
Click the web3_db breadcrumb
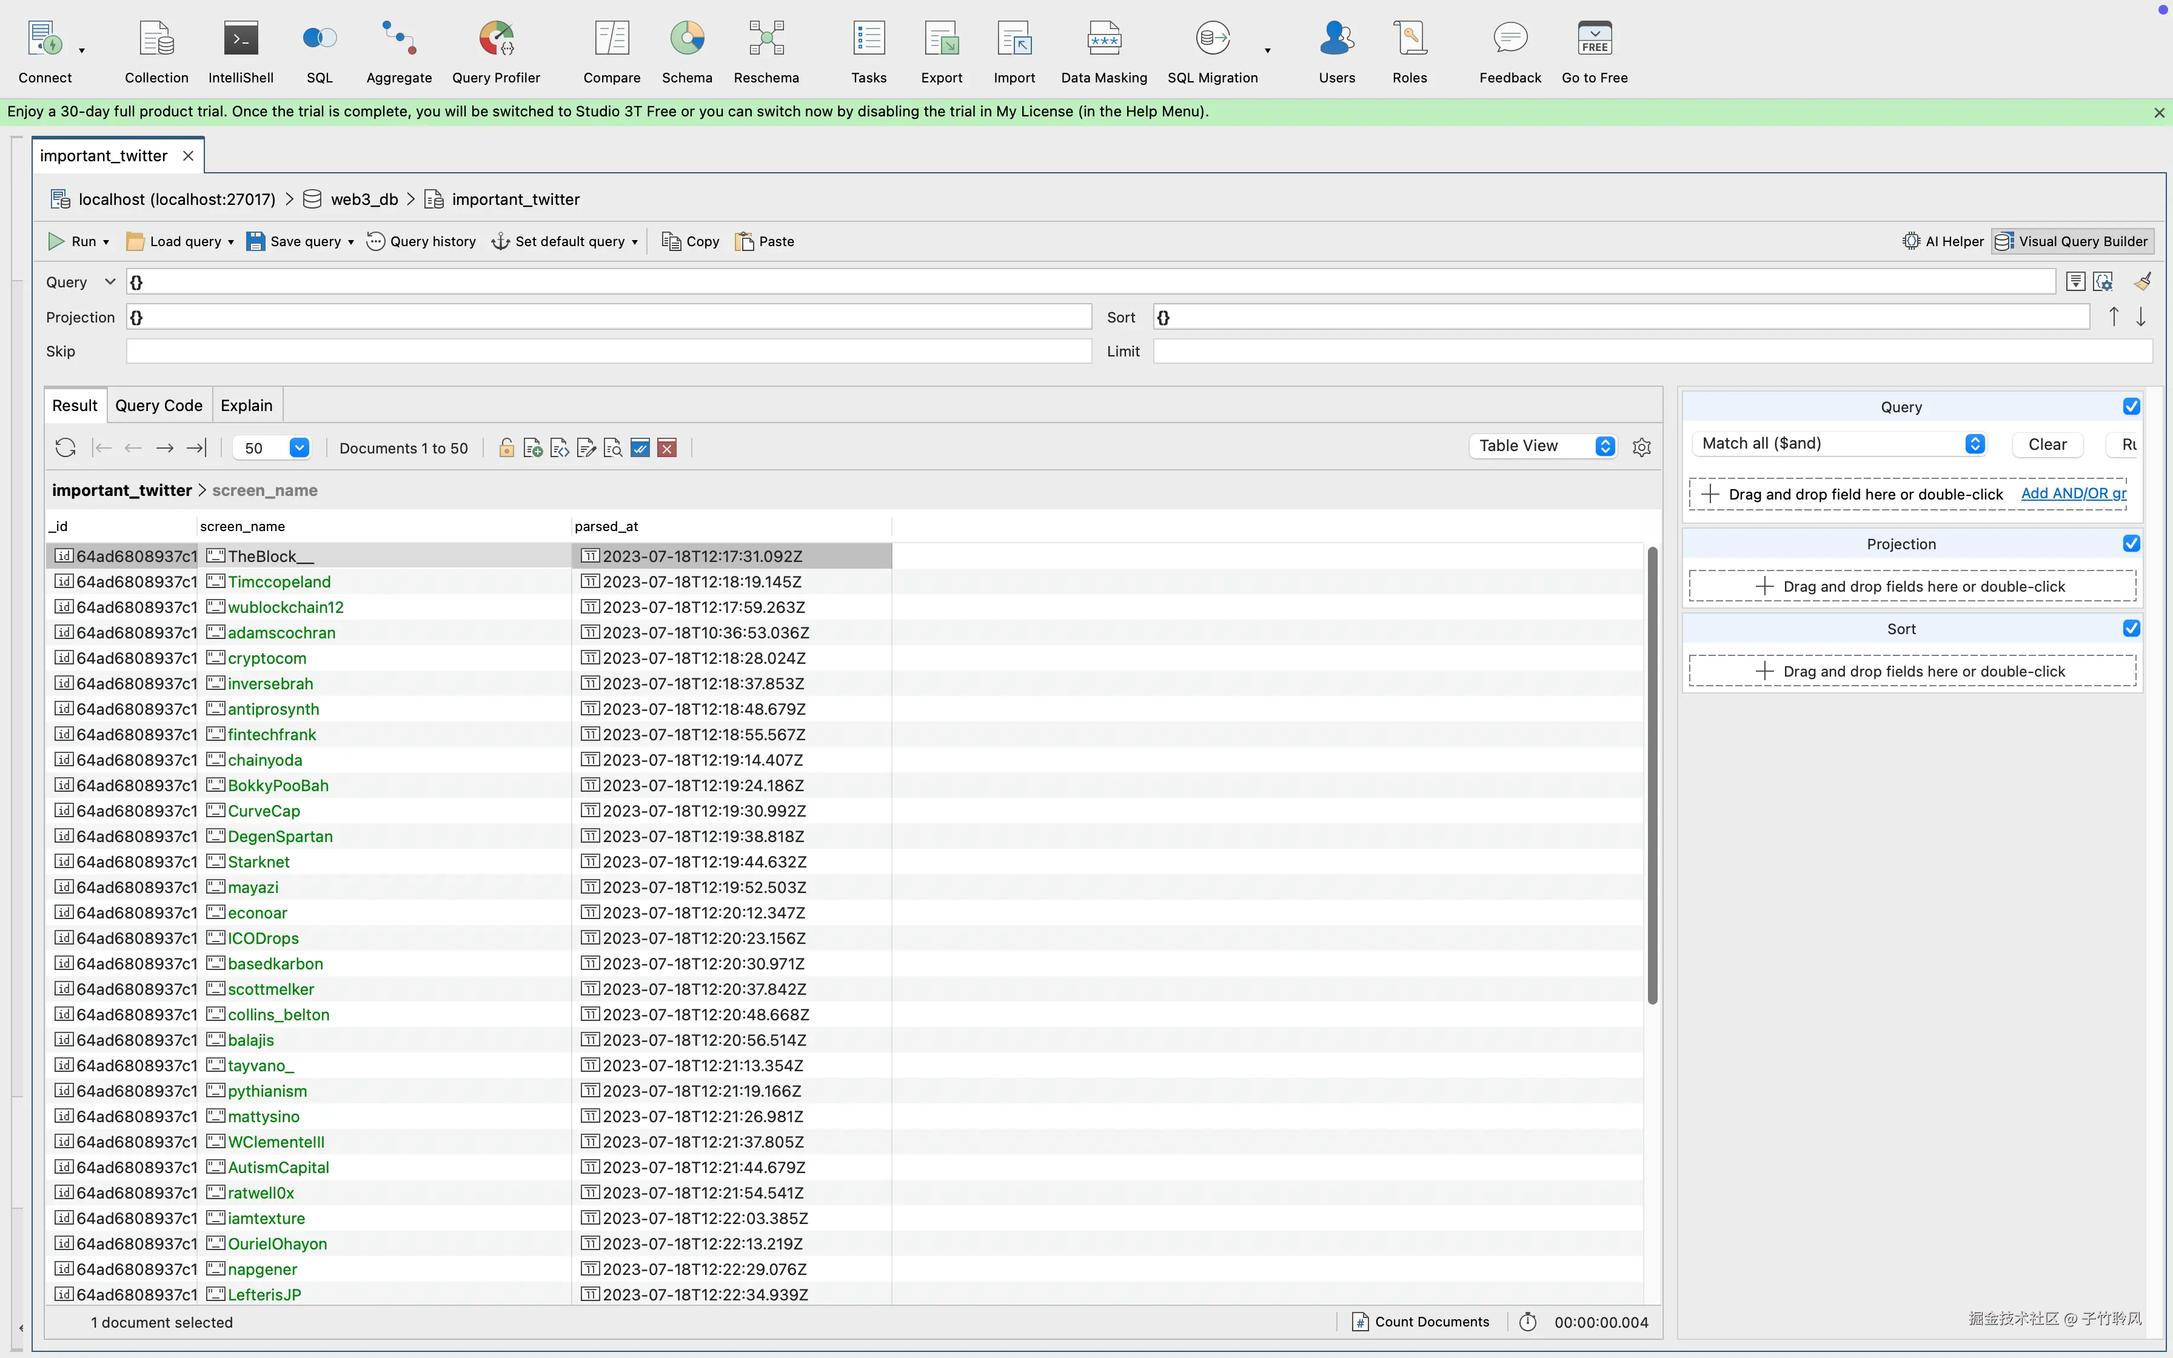point(364,199)
